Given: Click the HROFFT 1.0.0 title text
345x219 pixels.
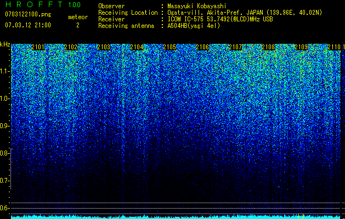Looking at the screenshot, I should (43, 4).
